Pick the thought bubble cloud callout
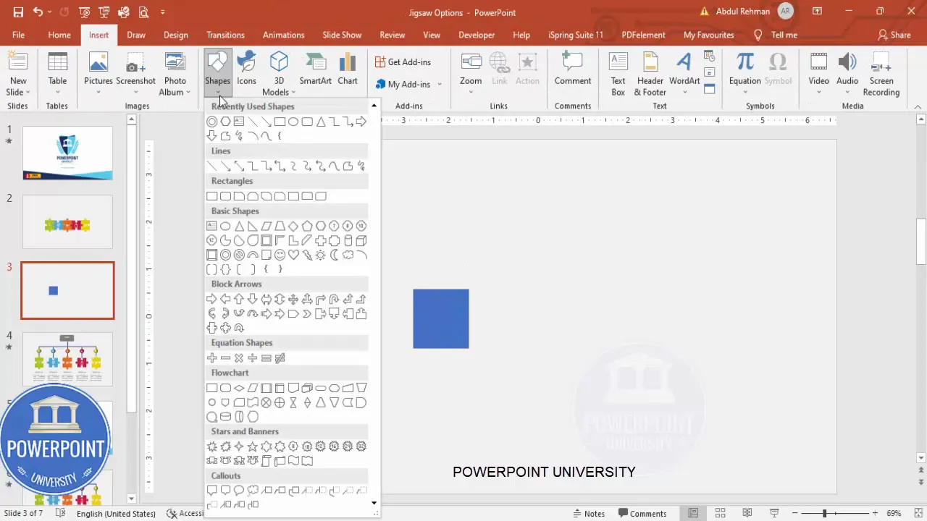The height and width of the screenshot is (521, 927). (x=253, y=490)
